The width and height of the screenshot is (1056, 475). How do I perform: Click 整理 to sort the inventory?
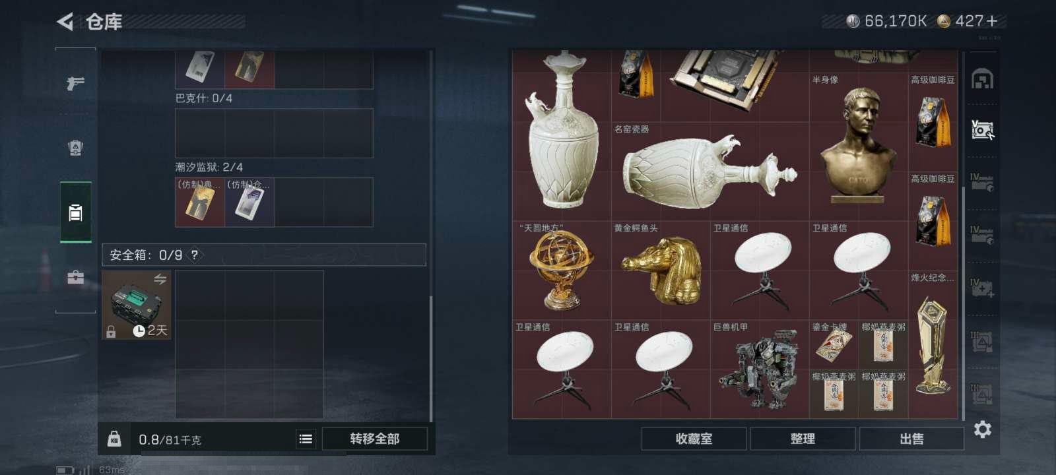[x=803, y=439]
